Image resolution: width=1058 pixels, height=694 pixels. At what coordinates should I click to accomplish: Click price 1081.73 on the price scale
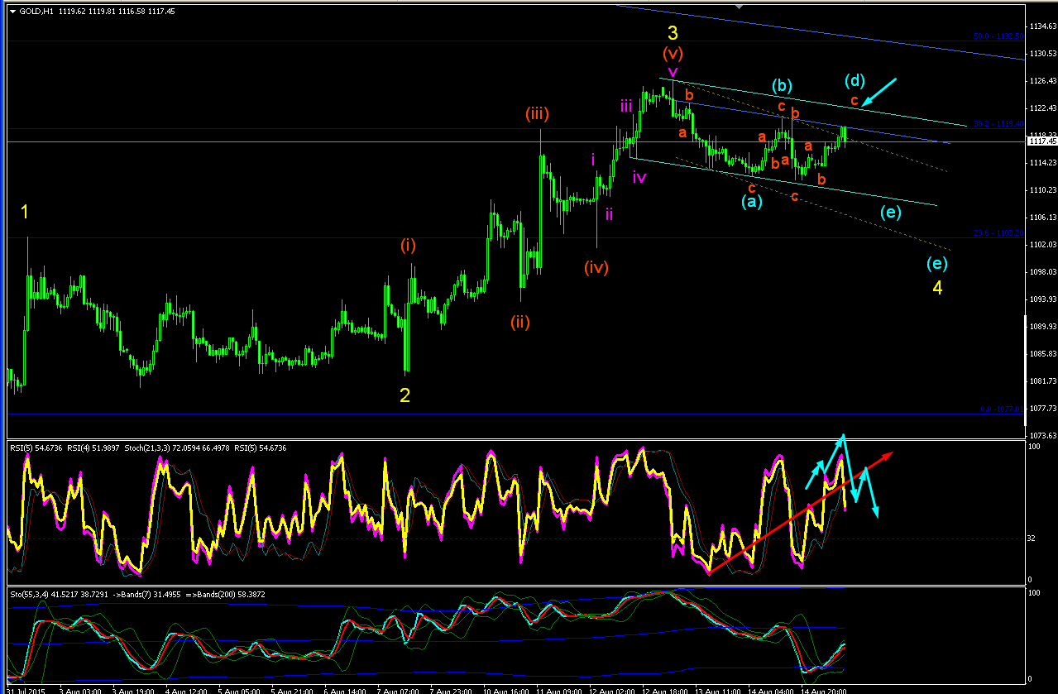tap(1043, 381)
